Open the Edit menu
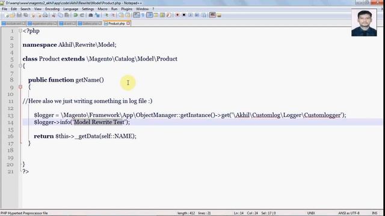The image size is (385, 216). [14, 9]
